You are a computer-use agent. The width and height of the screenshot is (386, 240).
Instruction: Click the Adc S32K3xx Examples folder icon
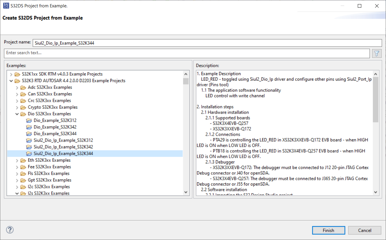coord(23,87)
